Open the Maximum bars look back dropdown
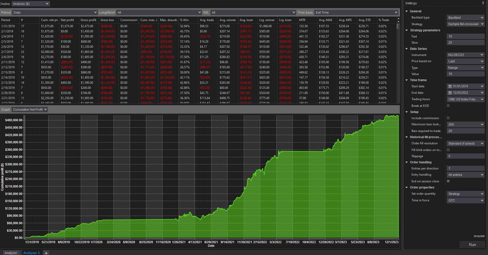The width and height of the screenshot is (488, 255). (x=465, y=124)
